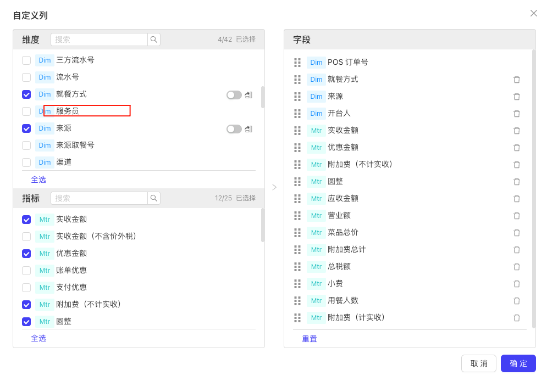The height and width of the screenshot is (381, 547).
Task: Delete the 就餐方式 field with trash icon
Action: pyautogui.click(x=517, y=80)
